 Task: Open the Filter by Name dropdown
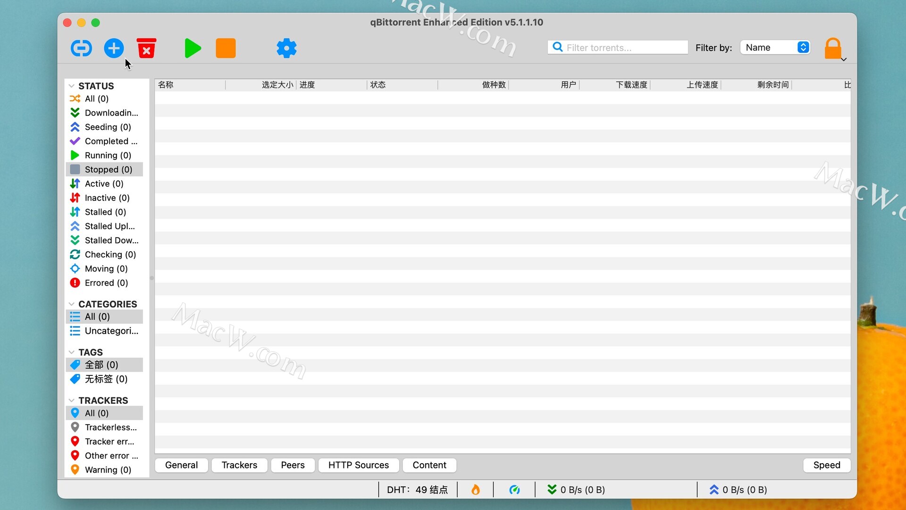click(x=775, y=47)
